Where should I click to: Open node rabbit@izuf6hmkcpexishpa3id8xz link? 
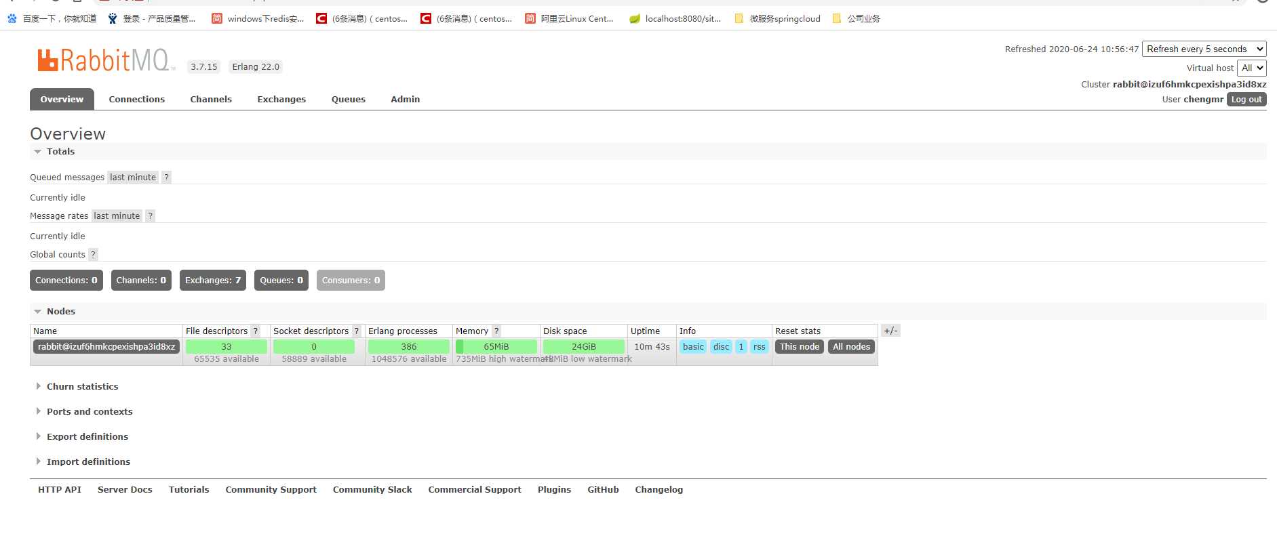[106, 347]
